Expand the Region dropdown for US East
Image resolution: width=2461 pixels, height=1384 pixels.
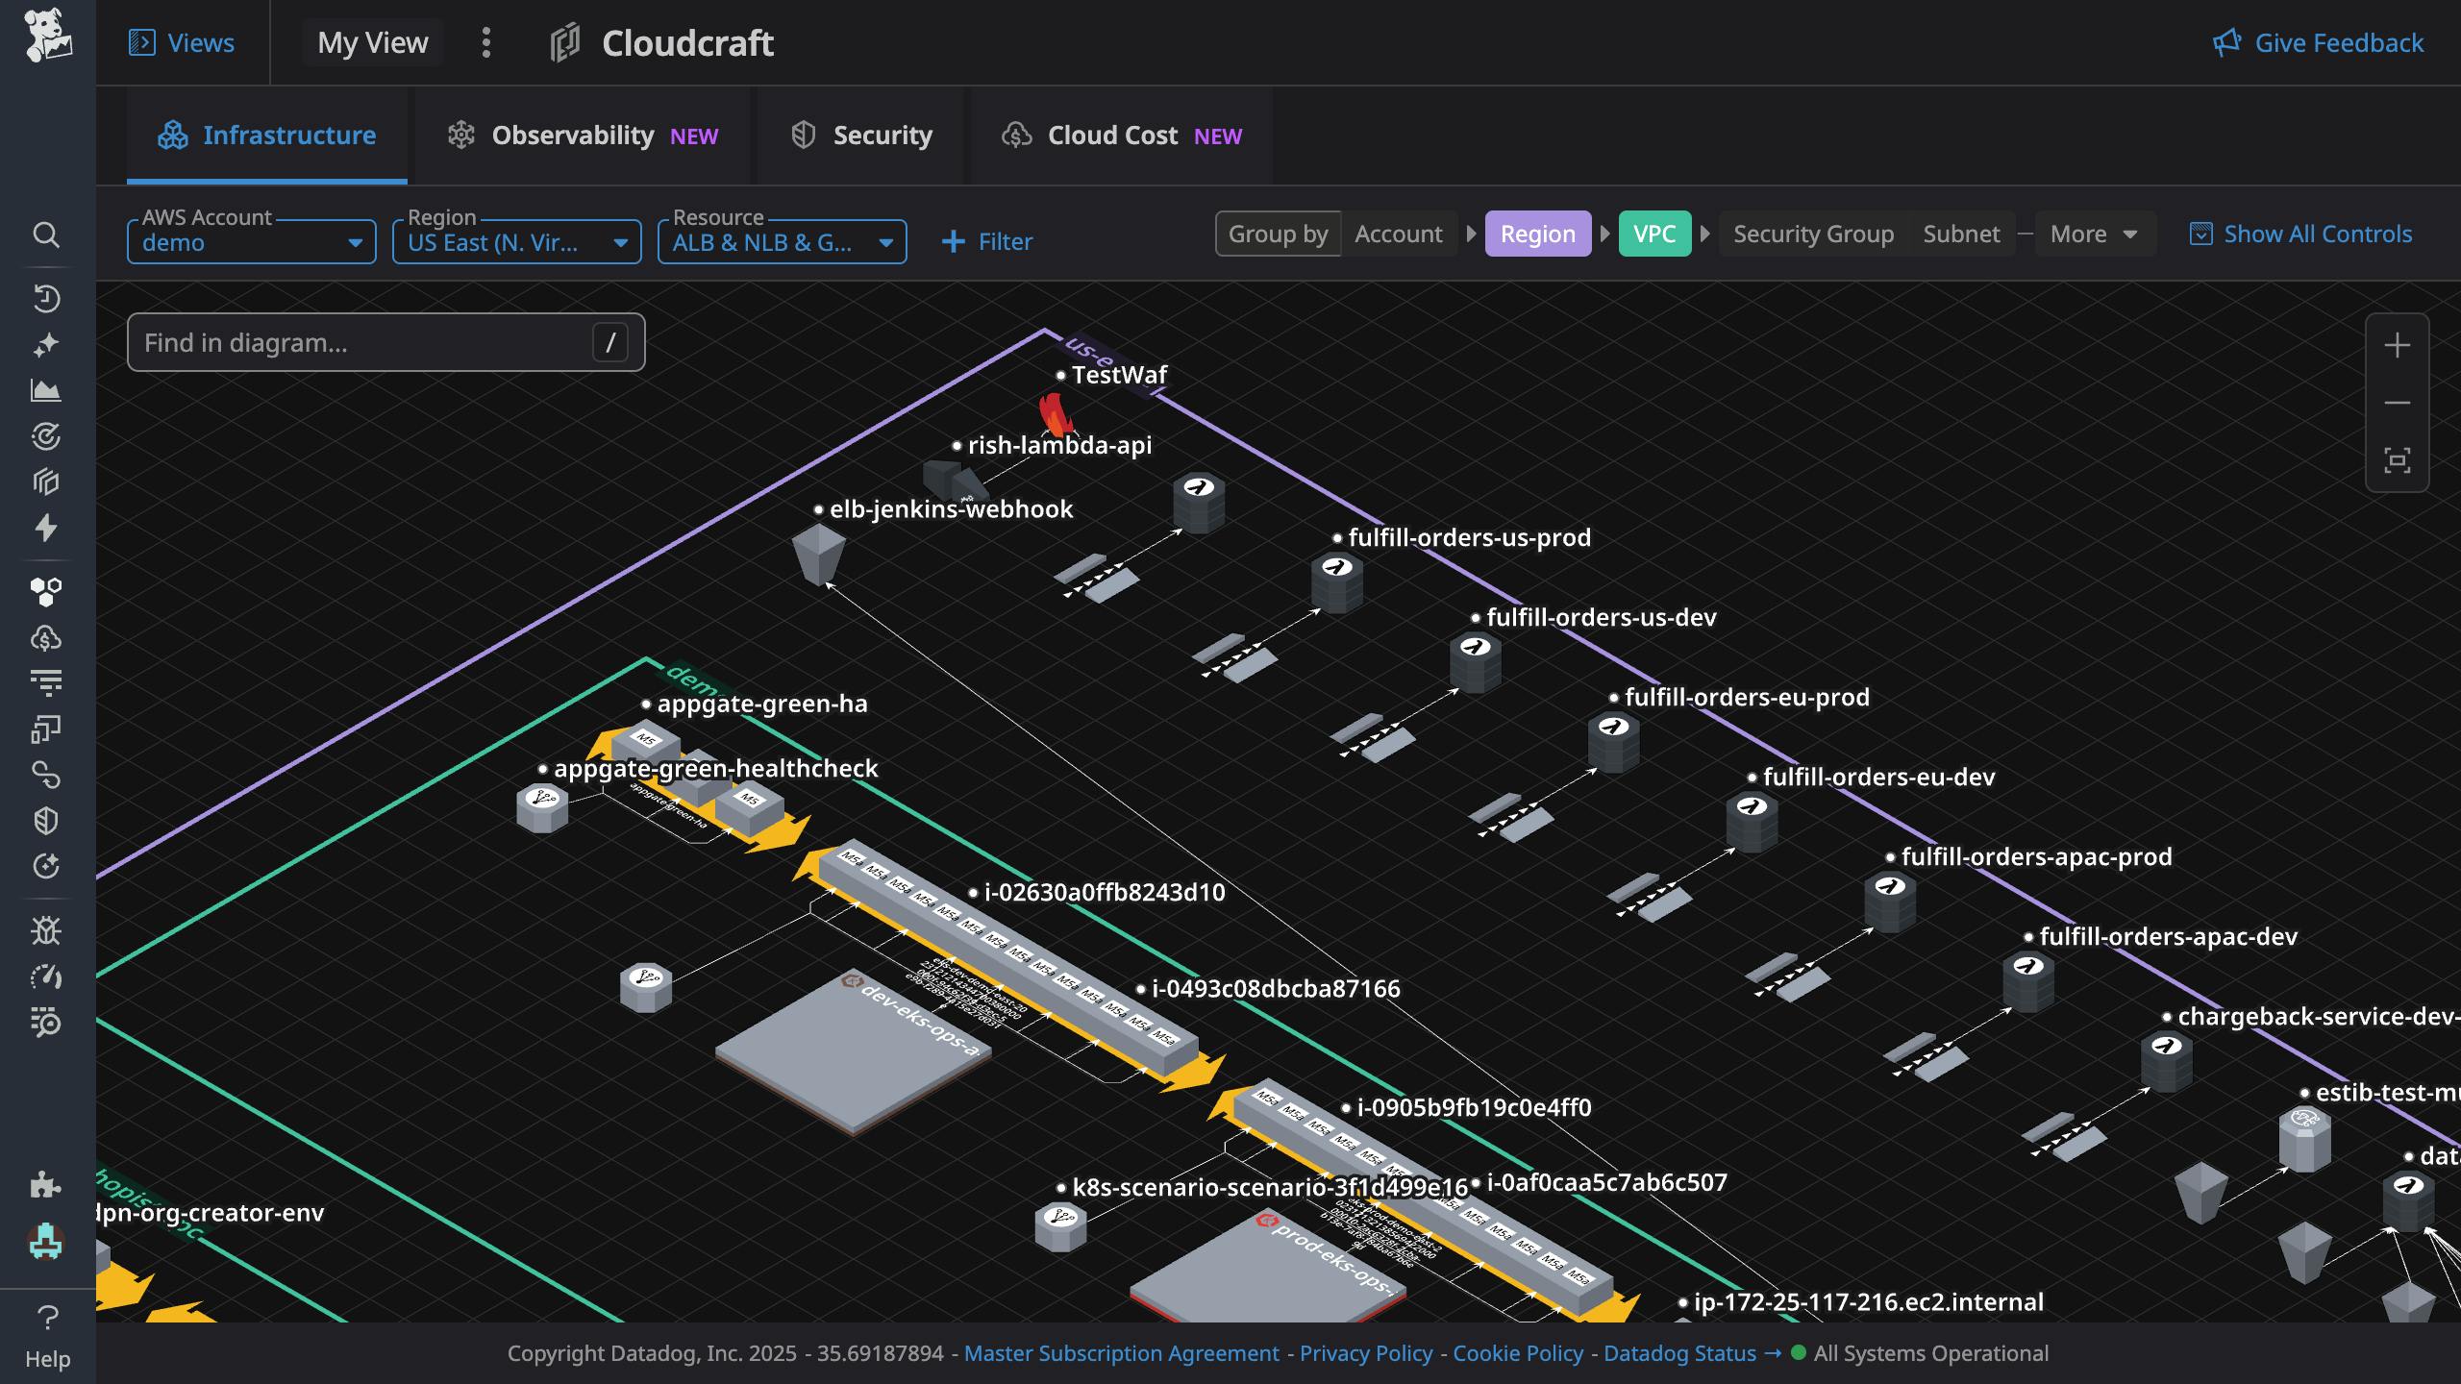pyautogui.click(x=516, y=241)
